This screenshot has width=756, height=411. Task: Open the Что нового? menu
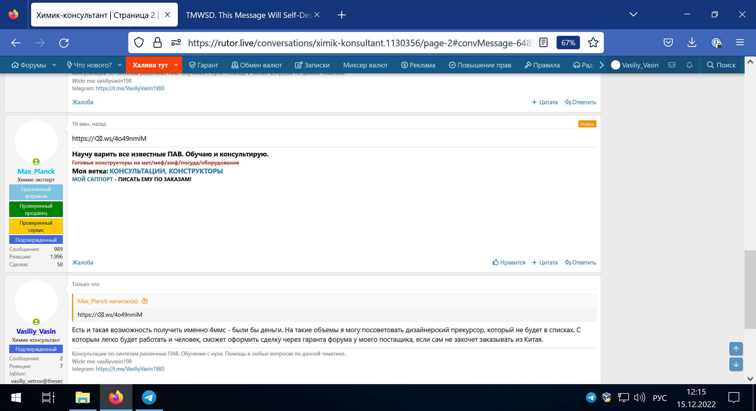point(89,65)
